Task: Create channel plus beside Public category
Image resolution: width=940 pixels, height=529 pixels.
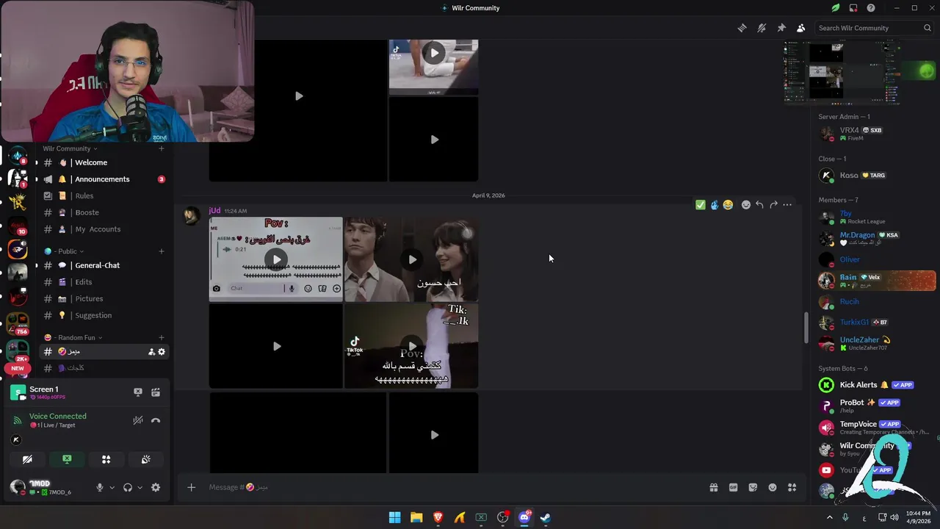Action: pos(162,251)
